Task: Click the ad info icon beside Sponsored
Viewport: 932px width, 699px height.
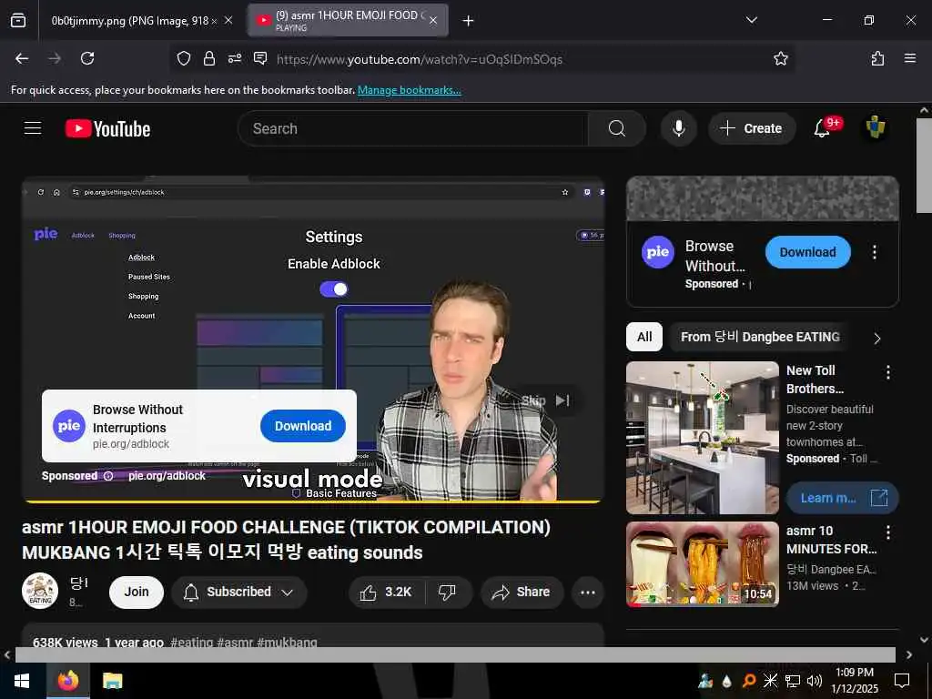Action: click(108, 476)
